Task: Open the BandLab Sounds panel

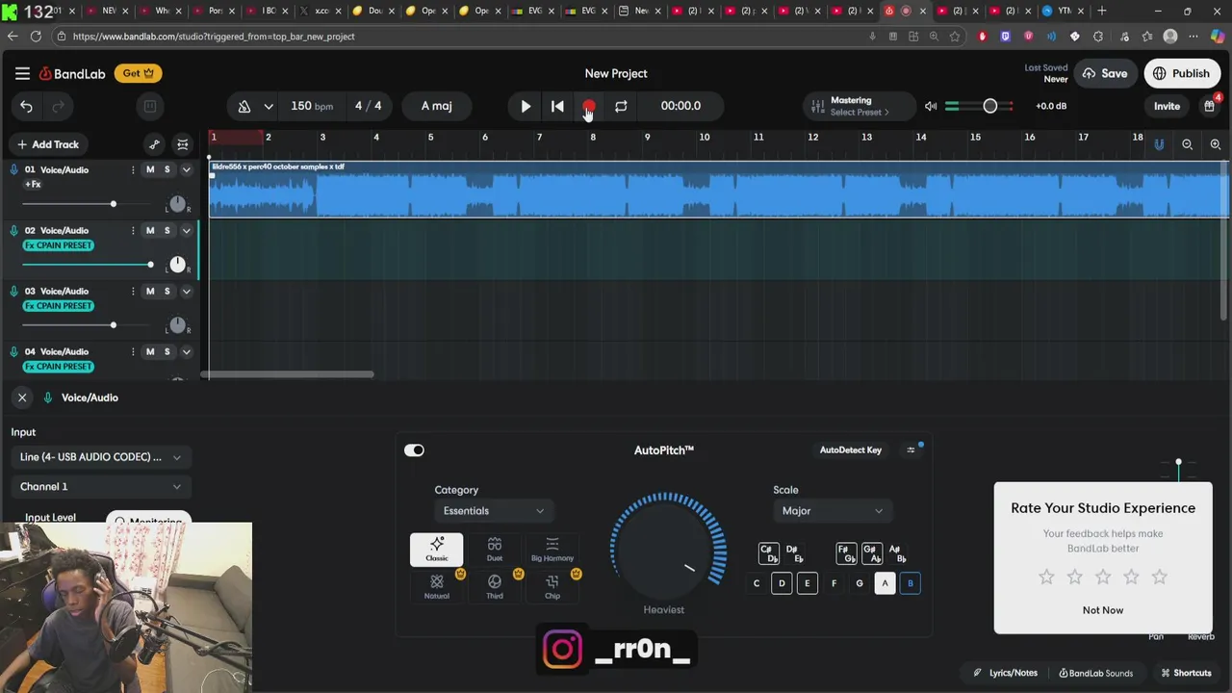Action: pyautogui.click(x=1095, y=673)
